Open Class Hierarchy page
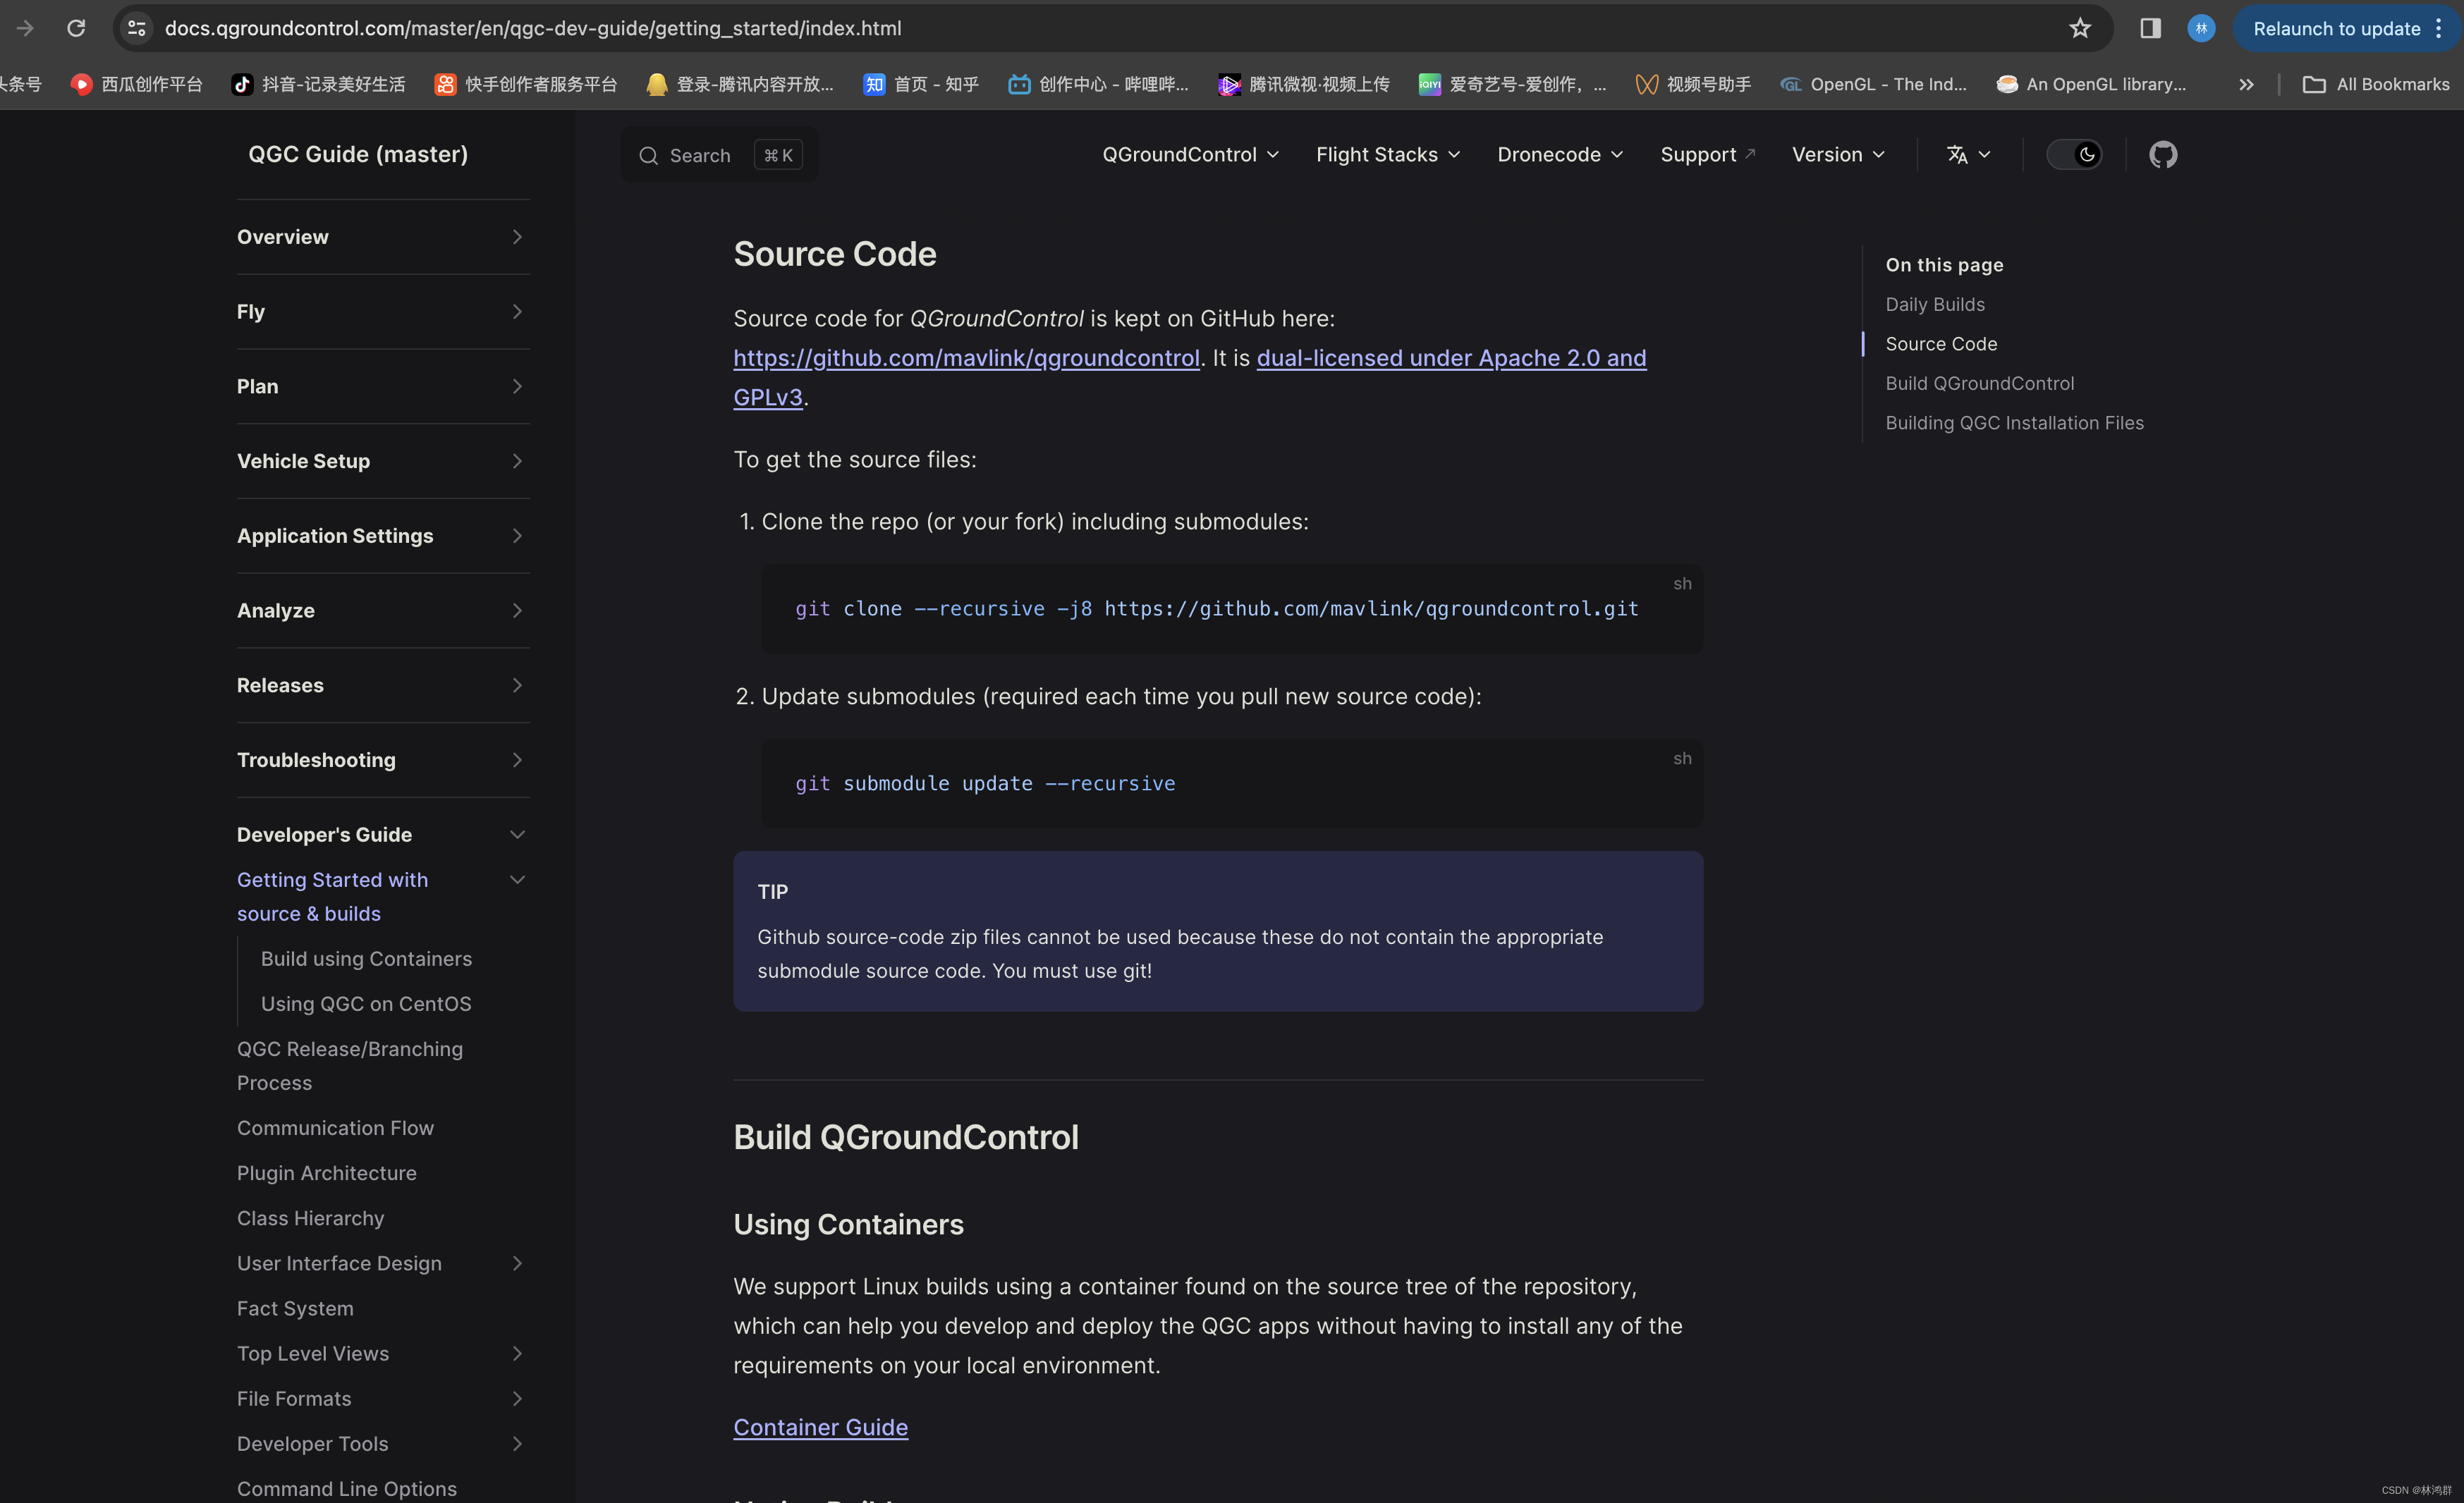2464x1503 pixels. [310, 1217]
